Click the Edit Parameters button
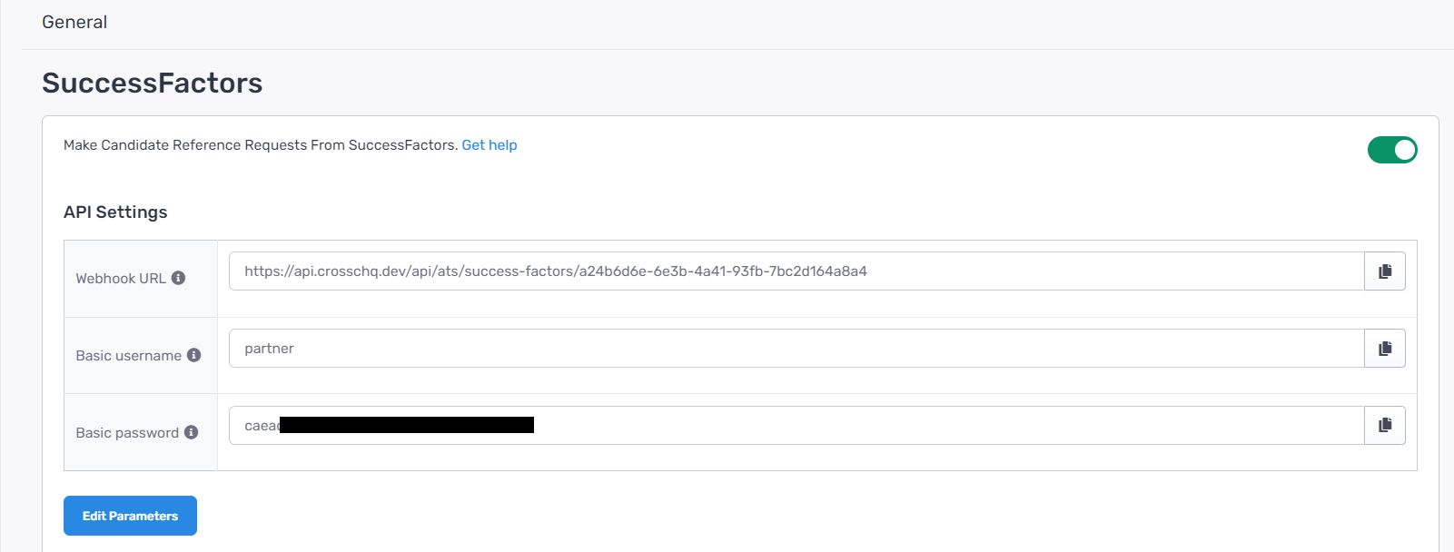Screen dimensions: 1454x552 (x=130, y=516)
